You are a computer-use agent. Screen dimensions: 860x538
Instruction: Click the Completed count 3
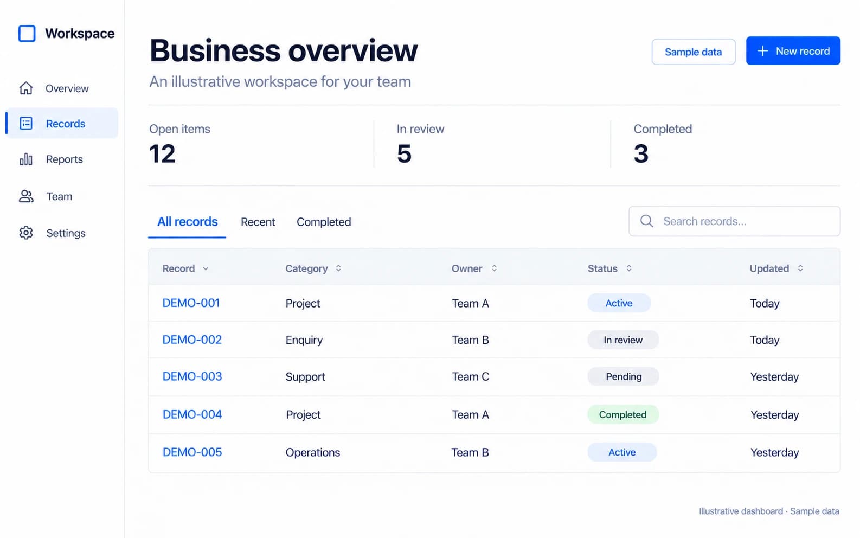[x=641, y=153]
